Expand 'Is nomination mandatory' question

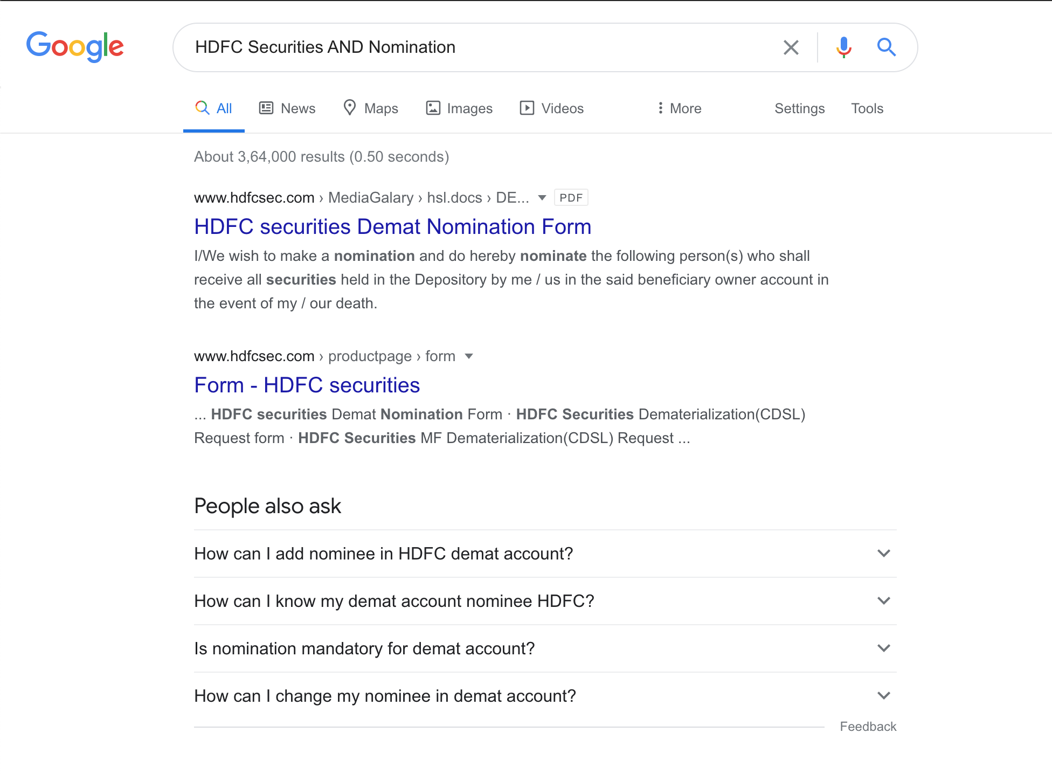coord(545,648)
